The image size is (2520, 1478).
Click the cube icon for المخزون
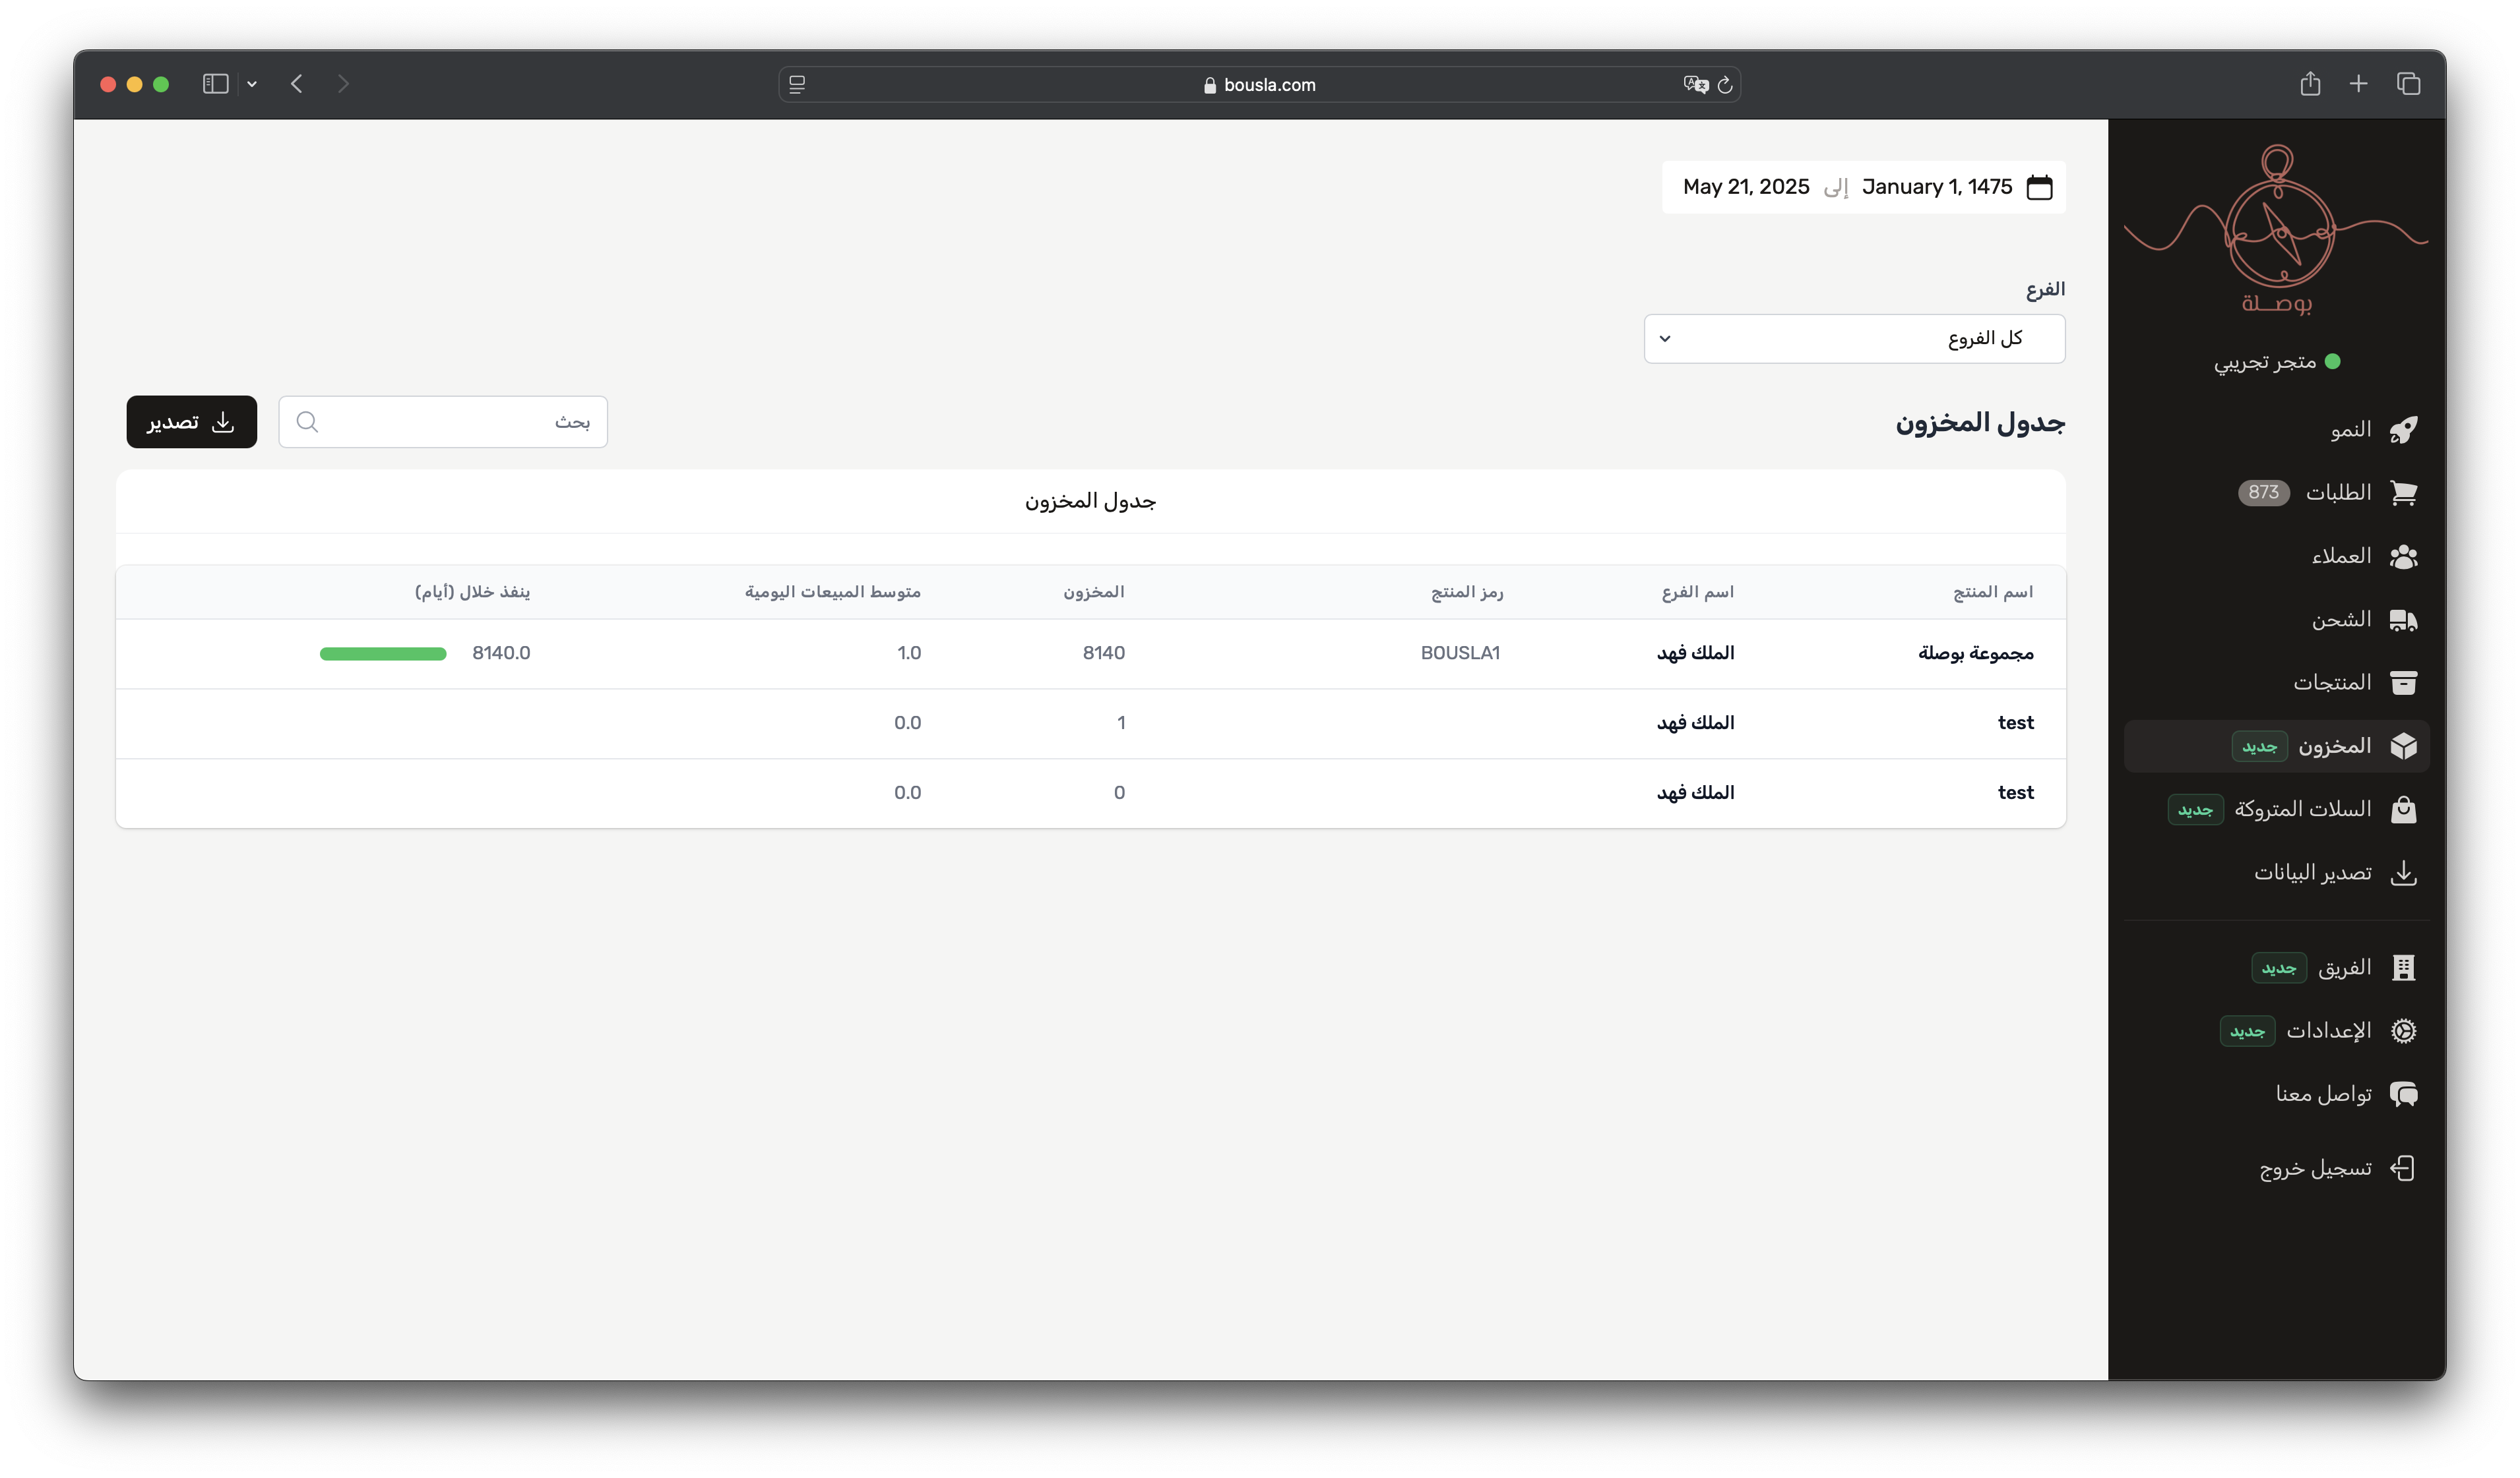point(2403,746)
